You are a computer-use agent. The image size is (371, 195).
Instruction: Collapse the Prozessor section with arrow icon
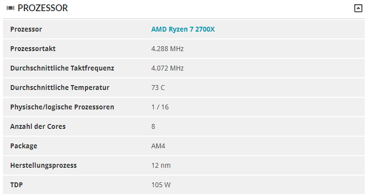(x=358, y=8)
